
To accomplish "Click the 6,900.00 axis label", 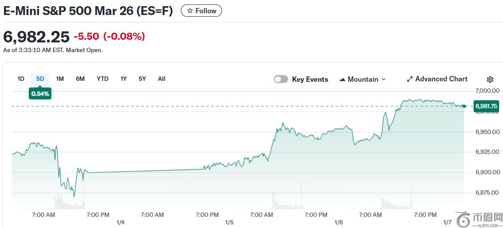I will (x=487, y=173).
